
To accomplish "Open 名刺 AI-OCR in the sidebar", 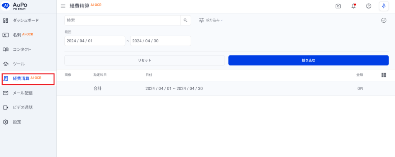I will 23,35.
